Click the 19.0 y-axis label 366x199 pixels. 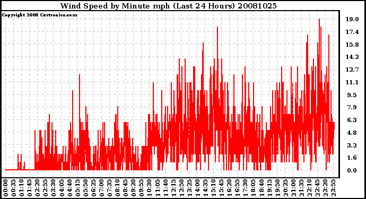click(x=352, y=19)
